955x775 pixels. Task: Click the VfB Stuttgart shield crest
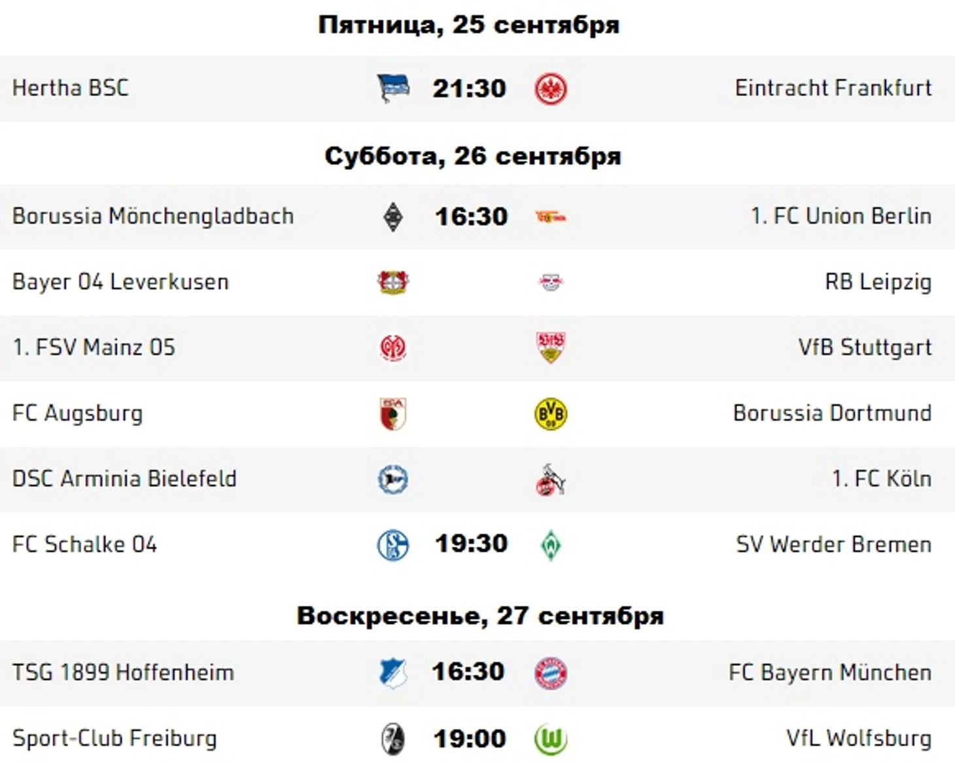pyautogui.click(x=551, y=347)
